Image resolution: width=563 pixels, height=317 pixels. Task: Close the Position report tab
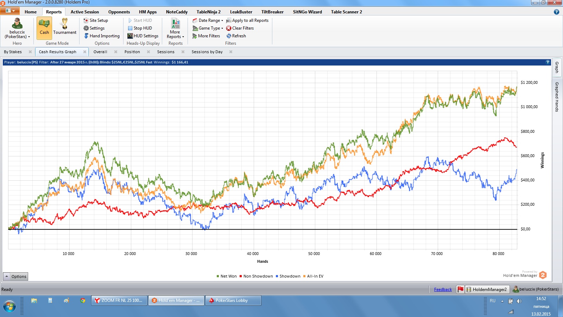point(148,52)
